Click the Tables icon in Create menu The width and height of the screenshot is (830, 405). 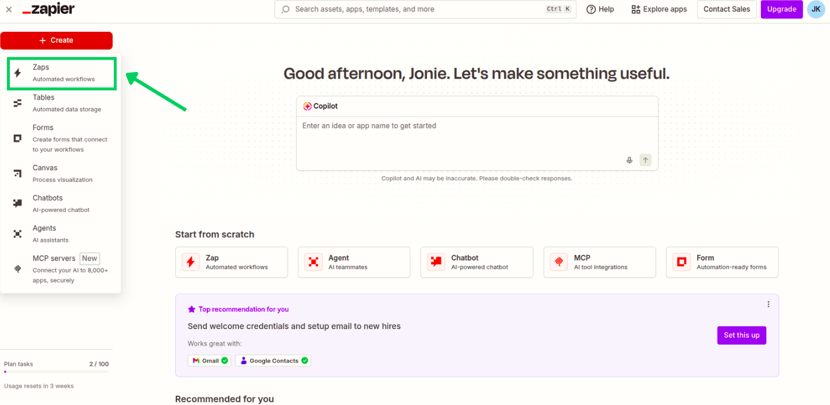pyautogui.click(x=17, y=103)
